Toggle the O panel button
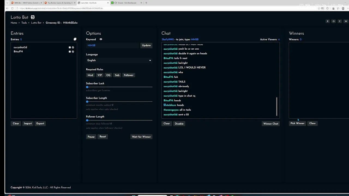 click(x=333, y=21)
